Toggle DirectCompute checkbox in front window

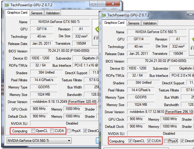coord(182,141)
